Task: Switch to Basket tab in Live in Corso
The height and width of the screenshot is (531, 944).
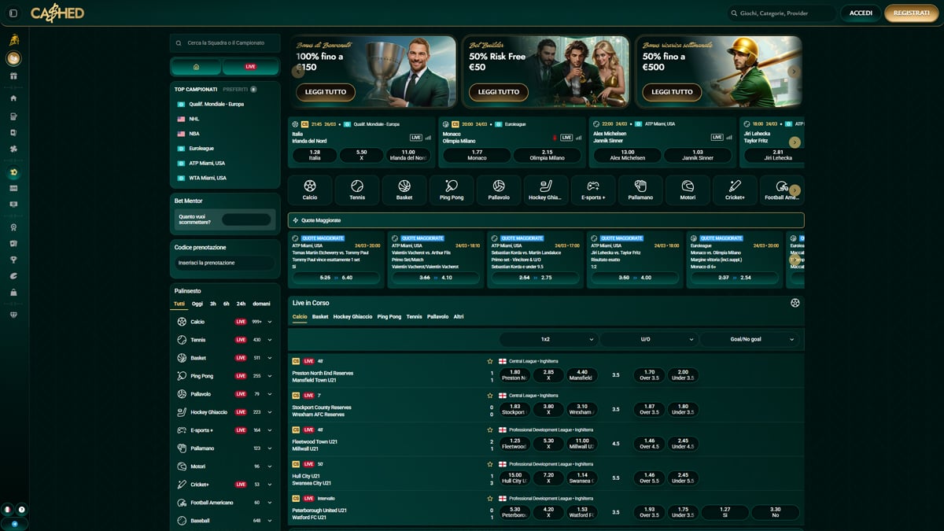Action: click(320, 317)
